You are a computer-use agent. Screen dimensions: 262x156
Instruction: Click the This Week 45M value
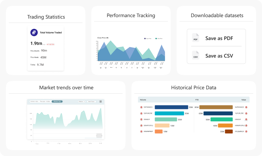[43, 57]
